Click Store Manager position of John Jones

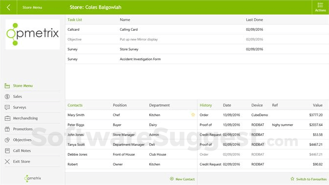pyautogui.click(x=123, y=135)
